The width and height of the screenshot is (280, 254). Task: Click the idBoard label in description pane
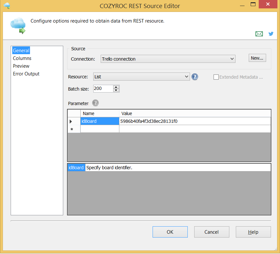76,168
